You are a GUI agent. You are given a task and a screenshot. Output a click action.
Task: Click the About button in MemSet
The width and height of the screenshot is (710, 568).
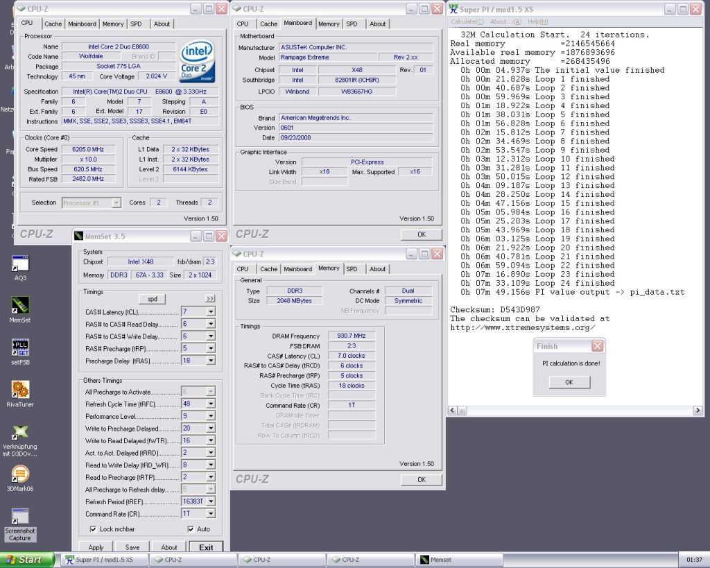[169, 547]
